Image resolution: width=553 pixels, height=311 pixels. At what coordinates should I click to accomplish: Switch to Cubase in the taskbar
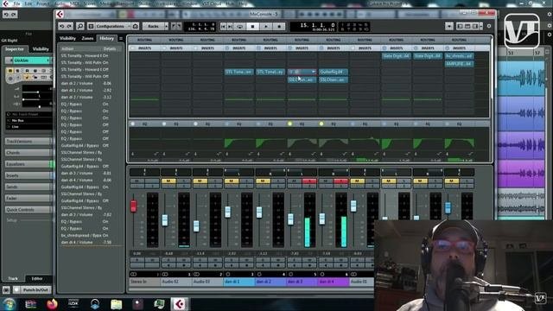click(179, 304)
